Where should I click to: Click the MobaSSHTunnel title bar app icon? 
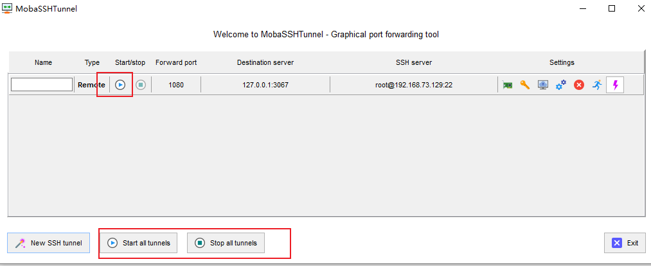point(8,9)
